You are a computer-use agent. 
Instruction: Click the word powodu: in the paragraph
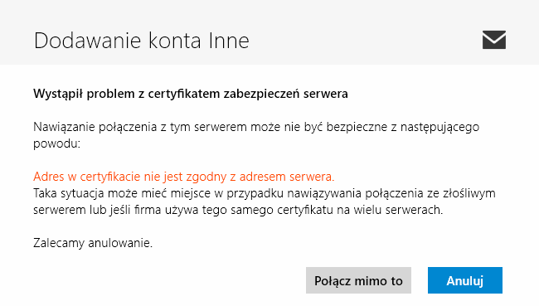click(56, 143)
